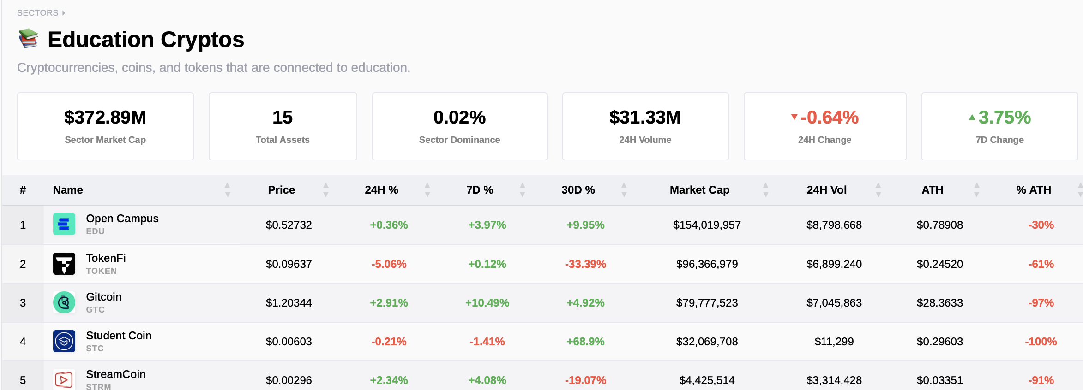The width and height of the screenshot is (1083, 390).
Task: Click the arrow next to SECTORS breadcrumb
Action: (x=64, y=13)
